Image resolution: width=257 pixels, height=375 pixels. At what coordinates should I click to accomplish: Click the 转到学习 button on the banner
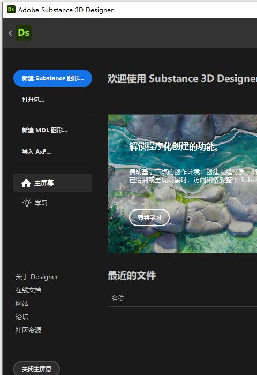149,217
